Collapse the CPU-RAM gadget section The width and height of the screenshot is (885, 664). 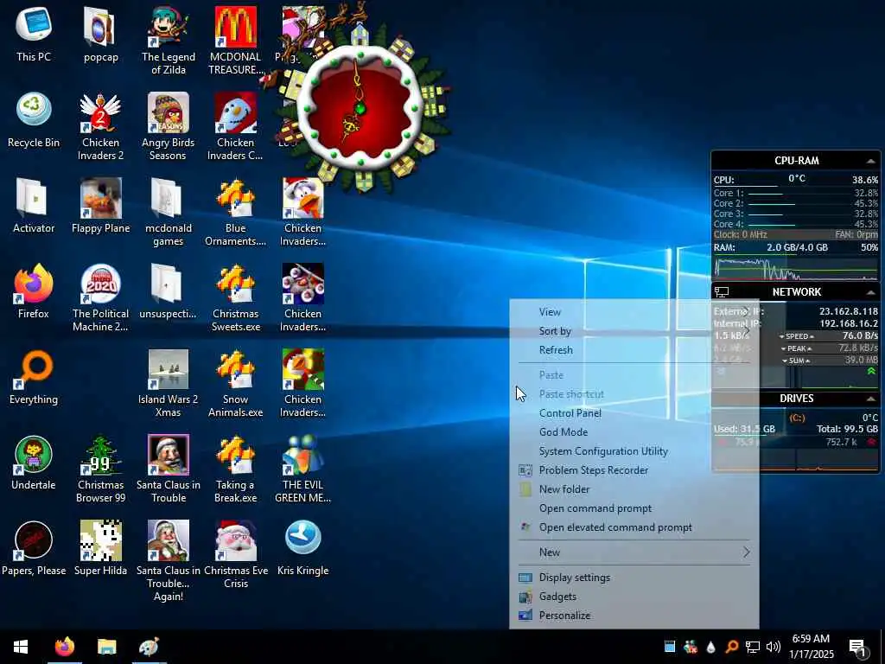coord(871,162)
